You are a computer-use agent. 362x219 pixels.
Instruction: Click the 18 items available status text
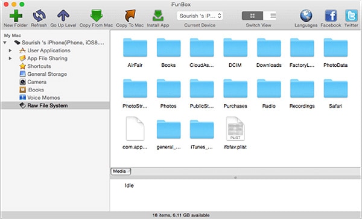pos(181,215)
